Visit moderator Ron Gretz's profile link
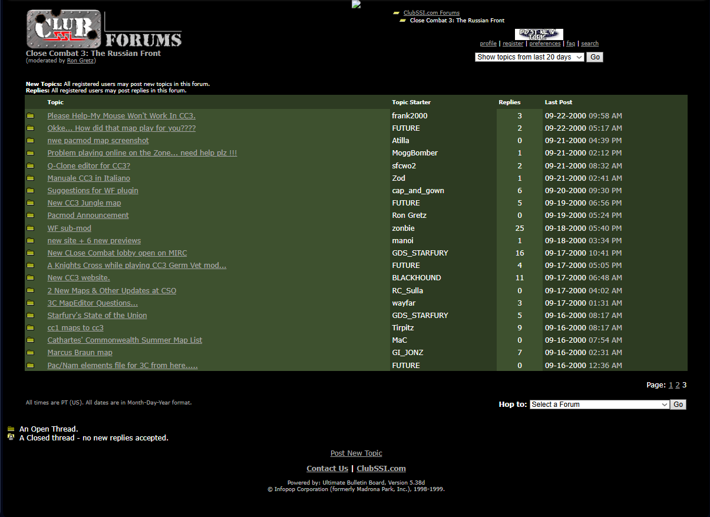Viewport: 710px width, 517px height. pyautogui.click(x=80, y=61)
